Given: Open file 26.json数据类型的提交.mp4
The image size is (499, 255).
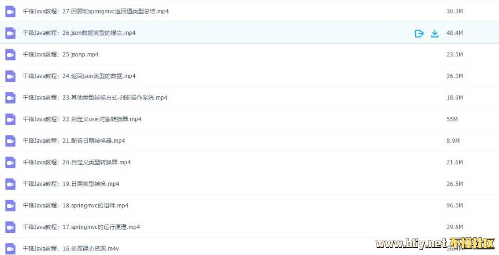Looking at the screenshot, I should (x=79, y=33).
